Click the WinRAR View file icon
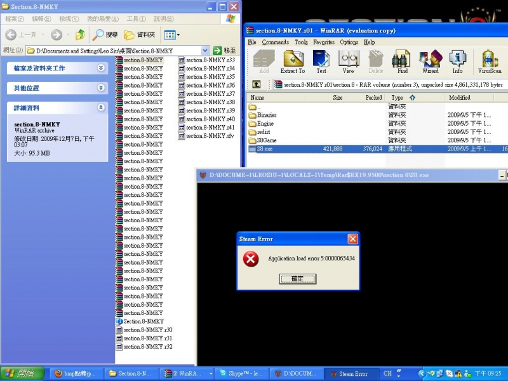Image resolution: width=508 pixels, height=381 pixels. pos(349,62)
